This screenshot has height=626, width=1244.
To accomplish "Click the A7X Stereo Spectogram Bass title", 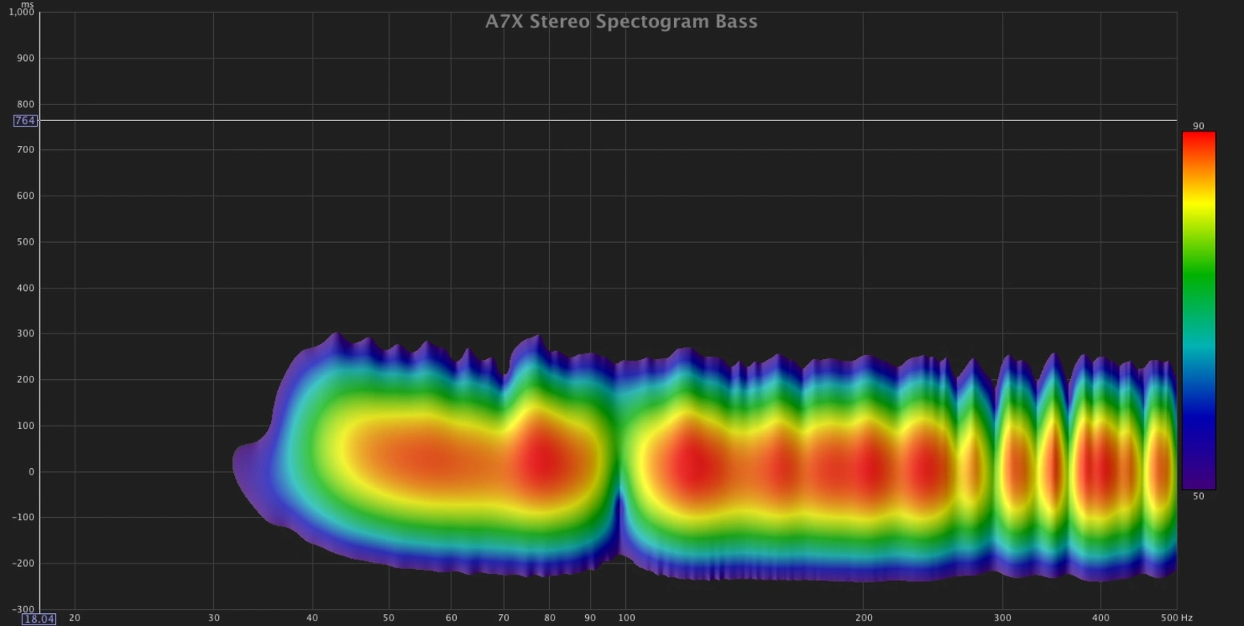I will click(621, 22).
